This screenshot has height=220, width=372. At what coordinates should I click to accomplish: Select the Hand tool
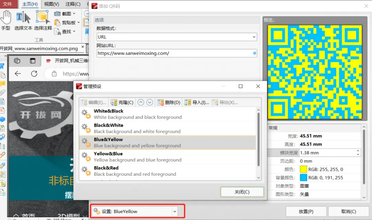click(x=6, y=20)
